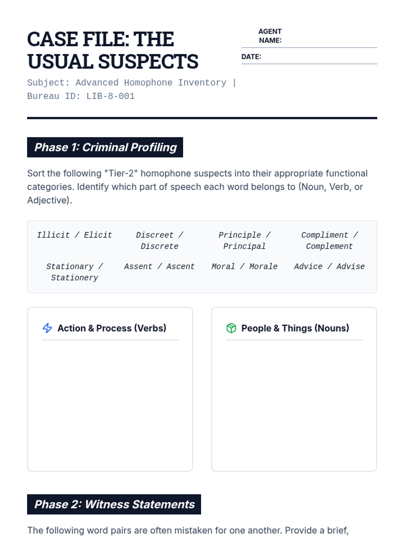Select the Principle / Principal word pair
The width and height of the screenshot is (404, 539).
pyautogui.click(x=244, y=241)
